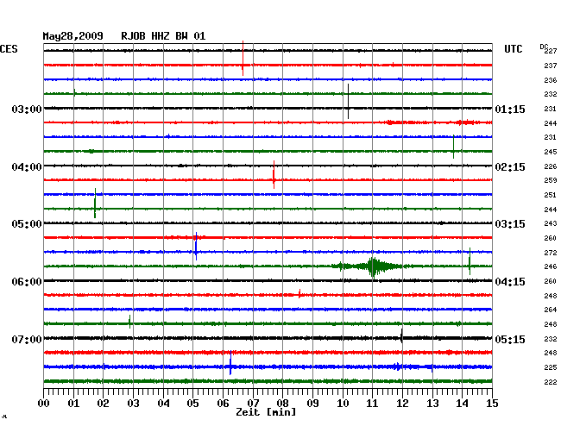The image size is (561, 426).
Task: Click the 06 minute axis tick label
Action: coord(223,404)
